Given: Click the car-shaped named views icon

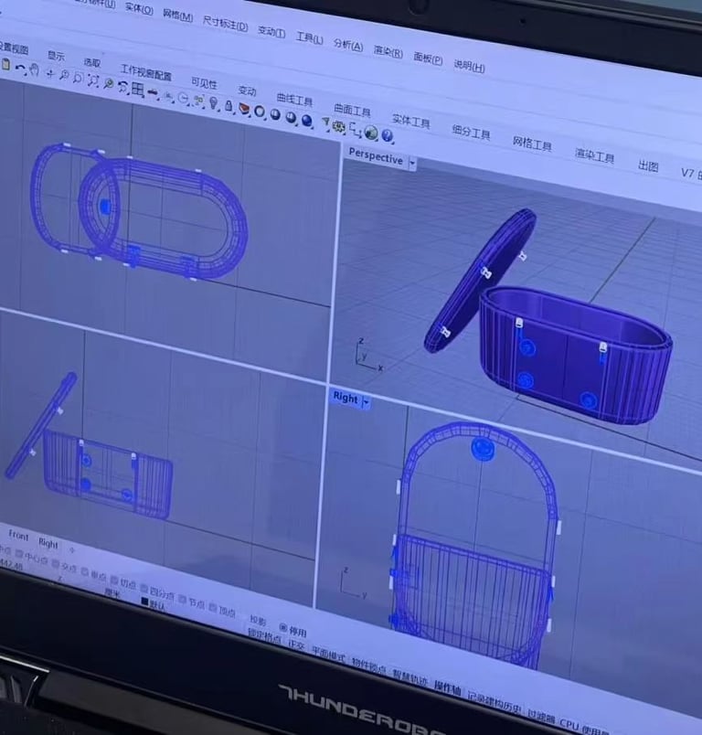Looking at the screenshot, I should click(153, 93).
